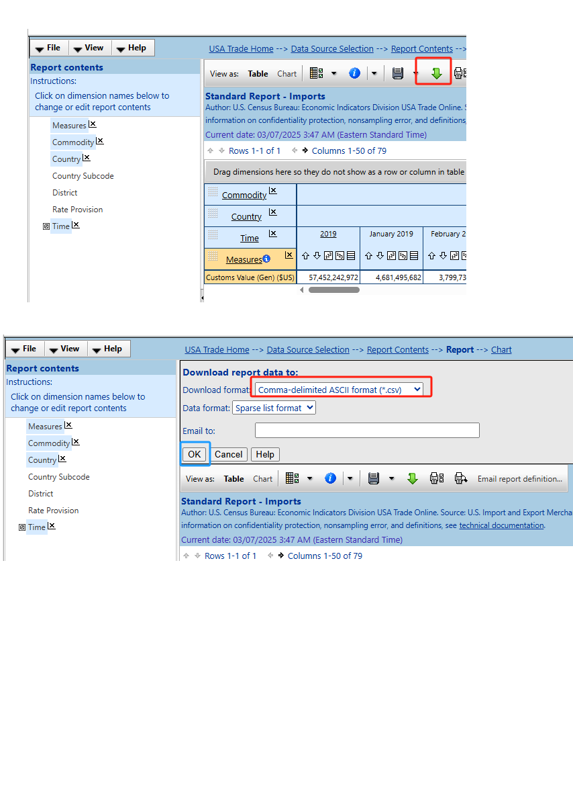
Task: Click Help button in download dialog
Action: (x=265, y=454)
